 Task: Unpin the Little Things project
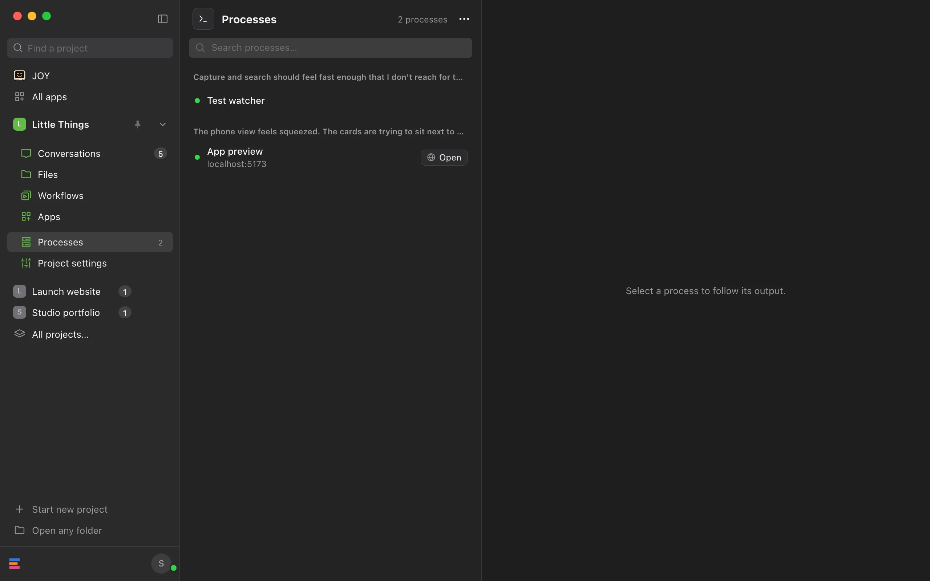pos(138,124)
